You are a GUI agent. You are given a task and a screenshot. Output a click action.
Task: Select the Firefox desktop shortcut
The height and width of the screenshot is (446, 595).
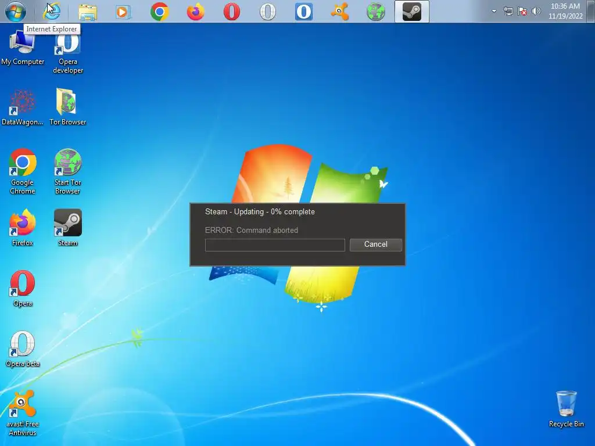coord(23,228)
